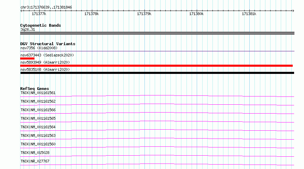
Task: Select transcript TNIK|NM_001161564
Action: (38, 127)
